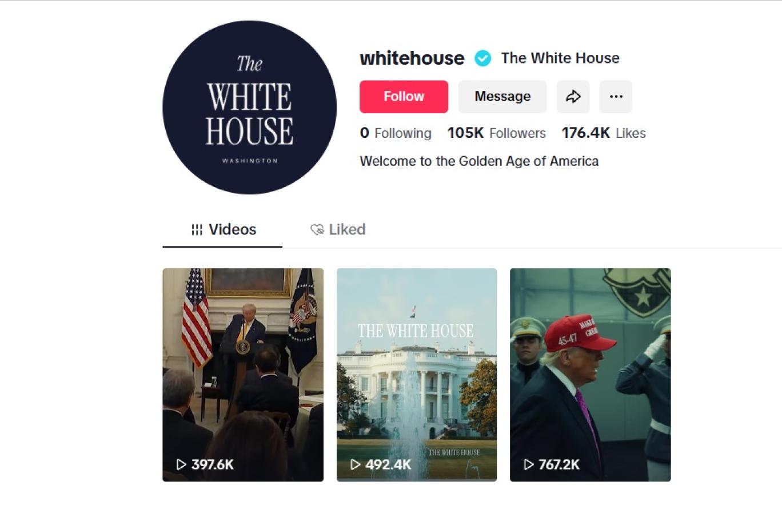Click the White House profile avatar
The height and width of the screenshot is (521, 782).
click(249, 108)
